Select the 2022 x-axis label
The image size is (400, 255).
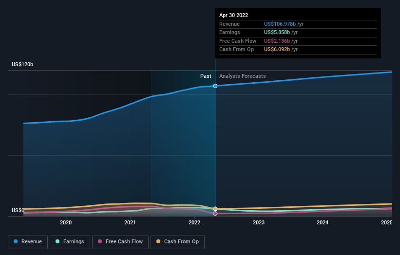tap(194, 222)
